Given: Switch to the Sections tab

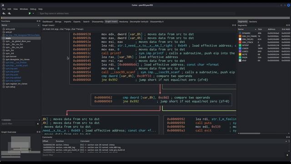Looking at the screenshot, I should click(x=253, y=21).
